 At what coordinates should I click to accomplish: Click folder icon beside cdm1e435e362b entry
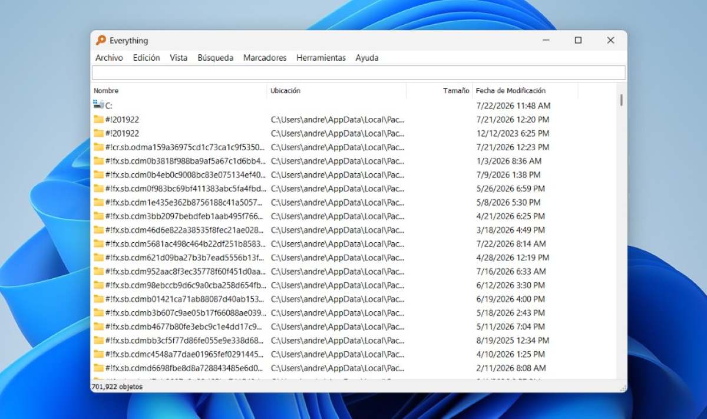click(98, 202)
